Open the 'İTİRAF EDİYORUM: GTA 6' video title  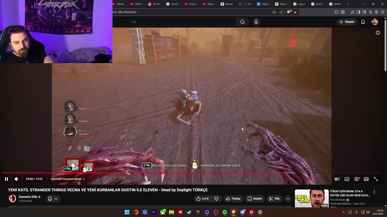pos(350,193)
